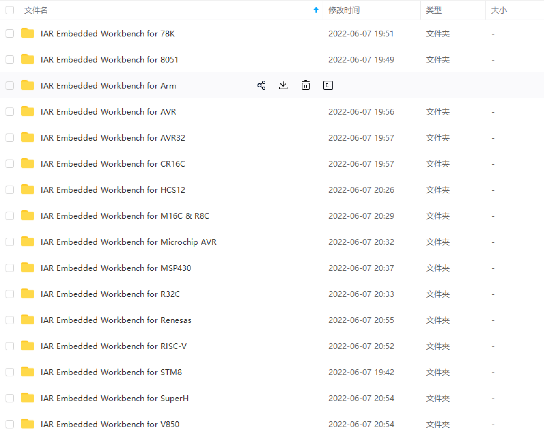This screenshot has width=544, height=448.
Task: Click the folder icon for RISC-V
Action: (28, 346)
